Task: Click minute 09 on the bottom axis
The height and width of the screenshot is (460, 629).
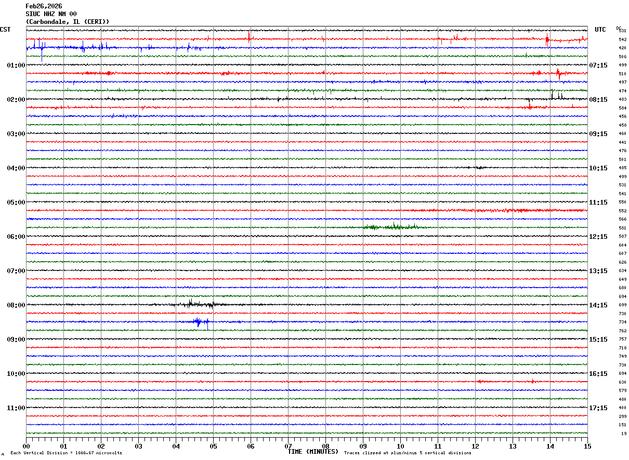Action: point(363,446)
